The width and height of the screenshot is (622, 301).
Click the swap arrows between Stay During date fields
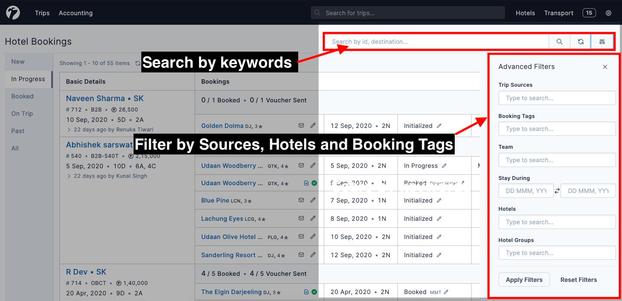point(557,190)
